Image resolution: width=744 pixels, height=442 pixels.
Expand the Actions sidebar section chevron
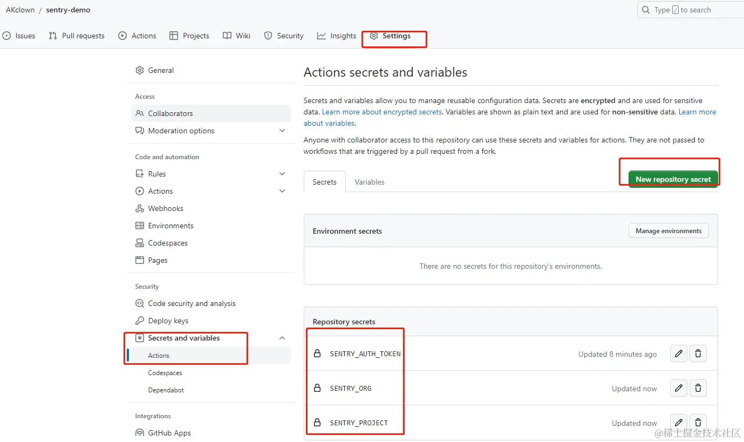[282, 191]
